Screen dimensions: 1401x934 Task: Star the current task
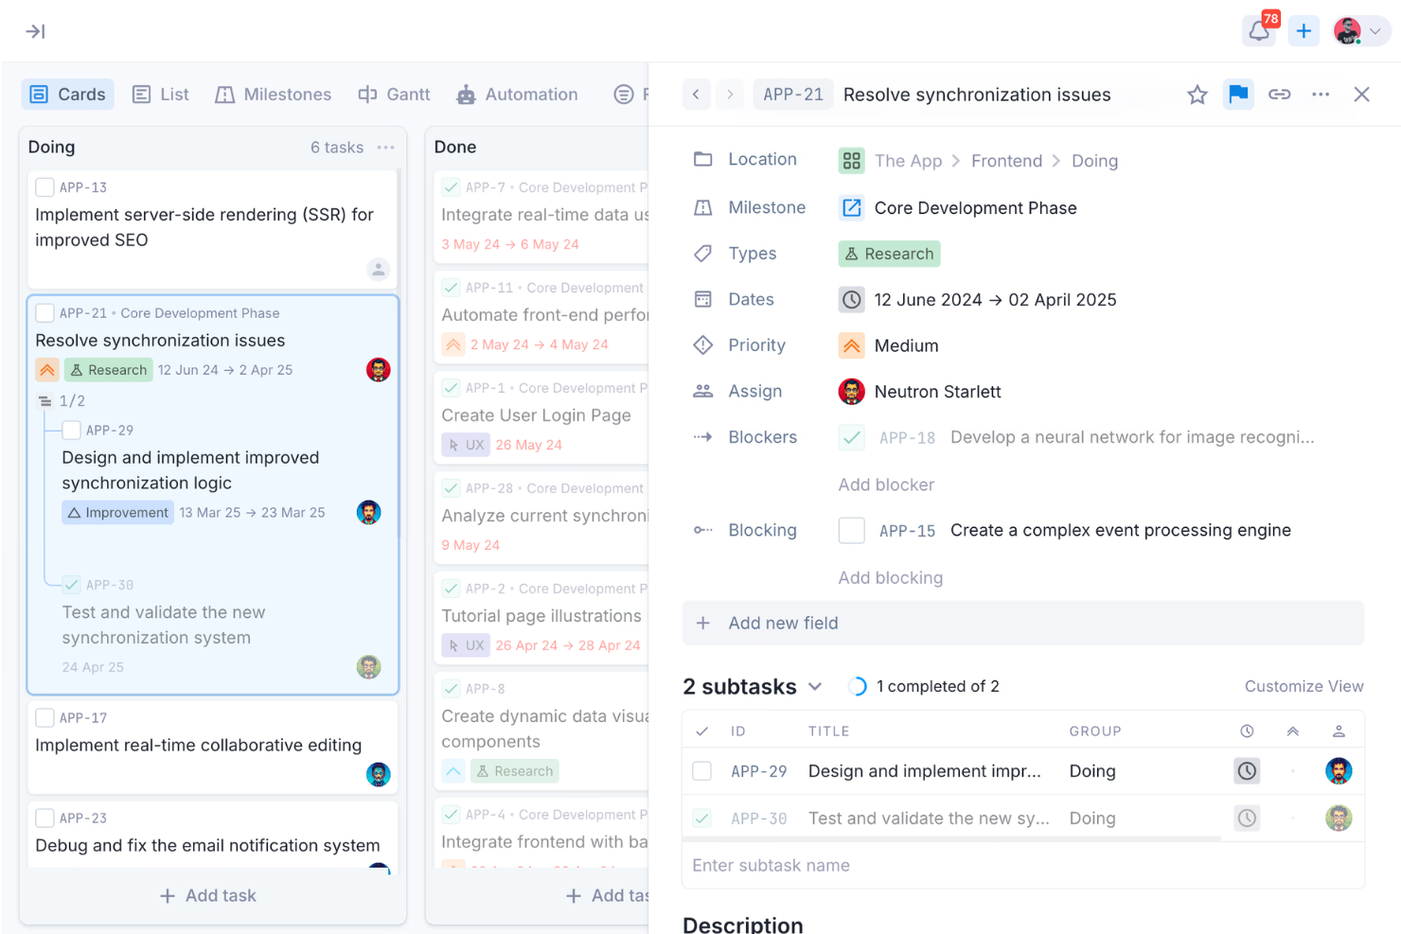1197,95
